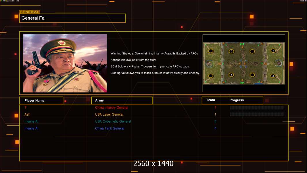Click team number 1 for player Ash
The image size is (307, 173).
[x=215, y=114]
